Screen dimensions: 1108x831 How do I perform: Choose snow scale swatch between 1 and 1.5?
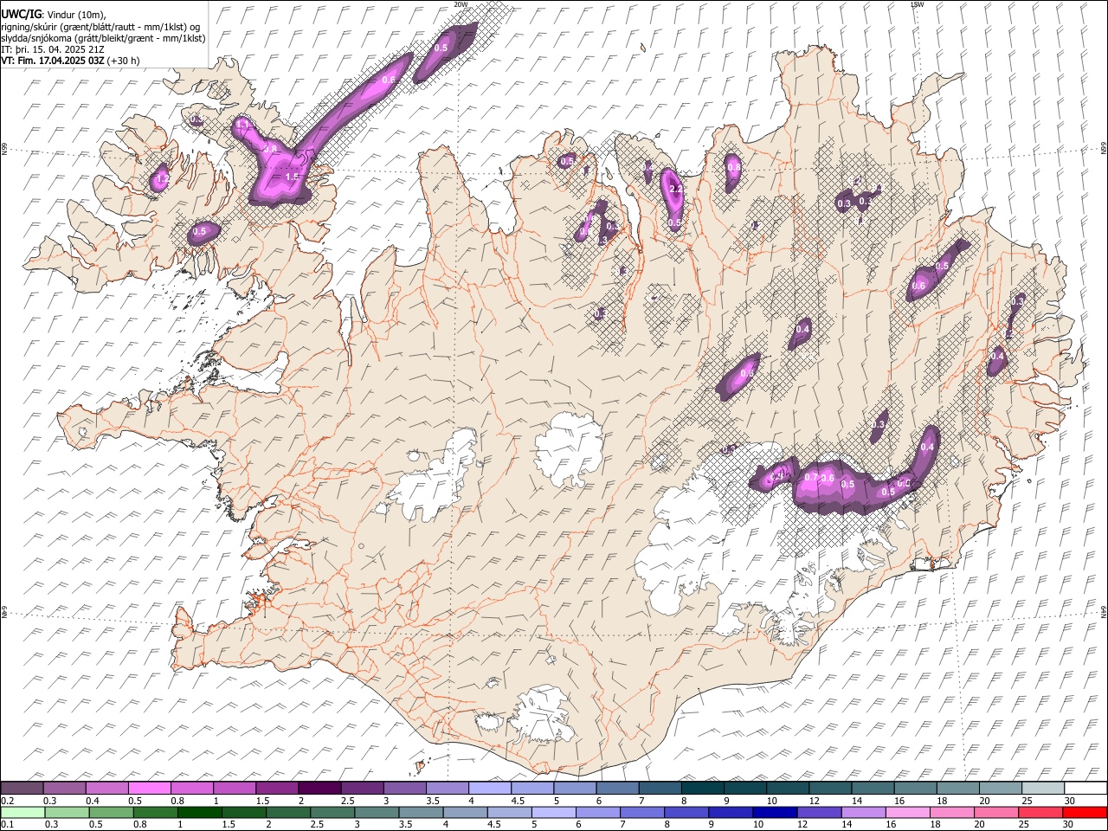pyautogui.click(x=235, y=789)
